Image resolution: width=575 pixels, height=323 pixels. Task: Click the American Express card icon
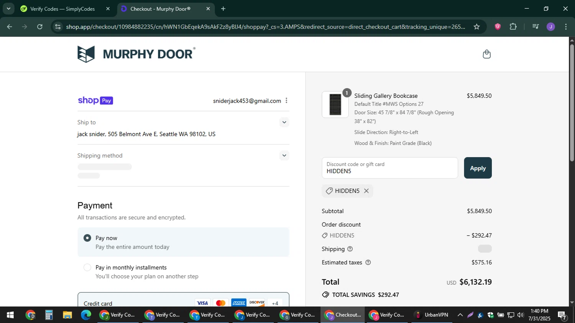[x=239, y=303]
